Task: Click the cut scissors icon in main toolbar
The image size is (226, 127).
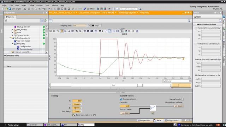Action: (x=29, y=9)
